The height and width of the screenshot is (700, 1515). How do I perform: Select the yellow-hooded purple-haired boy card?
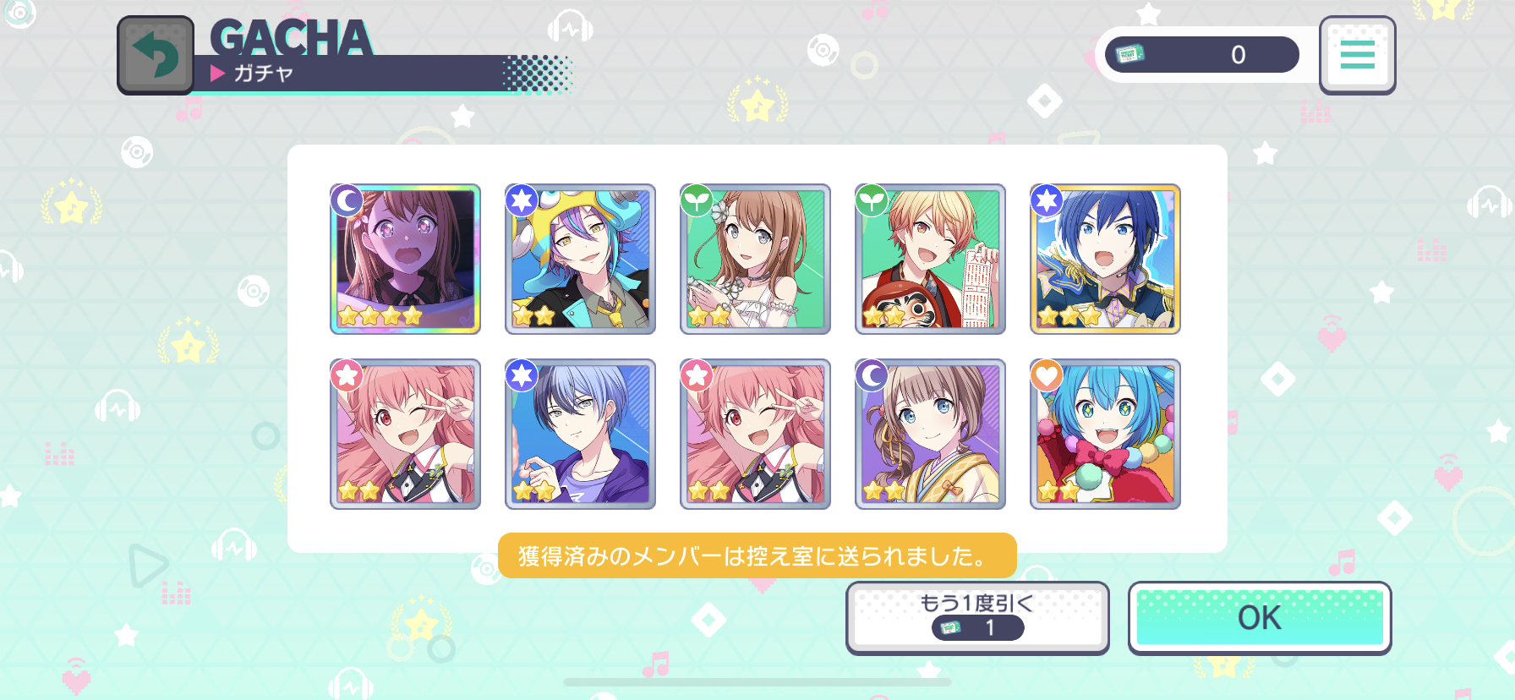pyautogui.click(x=580, y=259)
